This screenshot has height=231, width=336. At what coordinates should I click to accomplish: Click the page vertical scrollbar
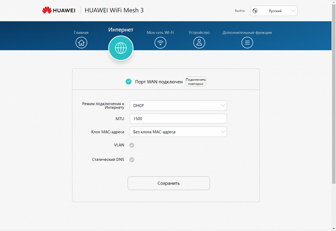click(x=334, y=94)
